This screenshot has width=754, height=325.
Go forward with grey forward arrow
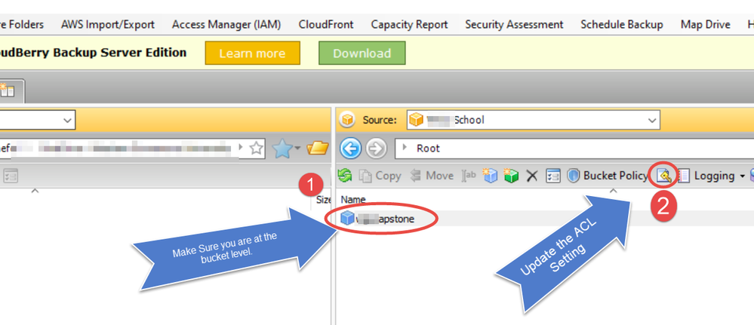376,149
